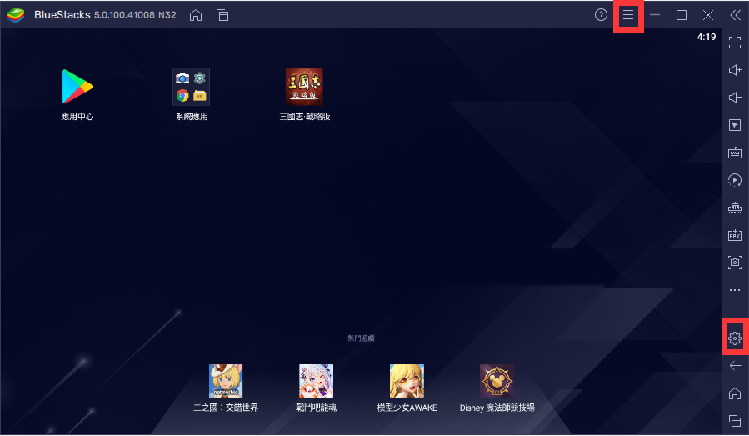Click the version text 5.0.100.41008 N32
The height and width of the screenshot is (436, 749).
135,15
